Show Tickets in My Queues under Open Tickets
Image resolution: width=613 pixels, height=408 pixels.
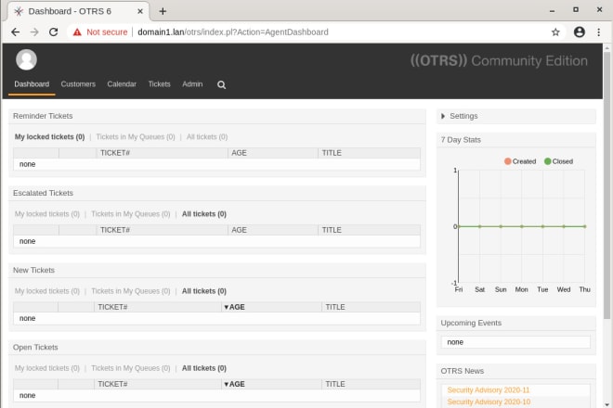click(x=131, y=368)
